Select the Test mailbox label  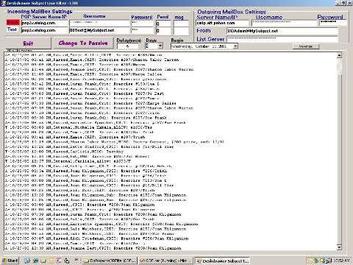pos(13,29)
